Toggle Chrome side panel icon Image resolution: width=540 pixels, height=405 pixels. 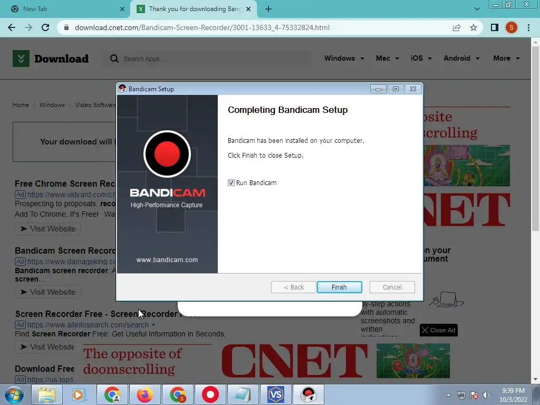coord(495,27)
